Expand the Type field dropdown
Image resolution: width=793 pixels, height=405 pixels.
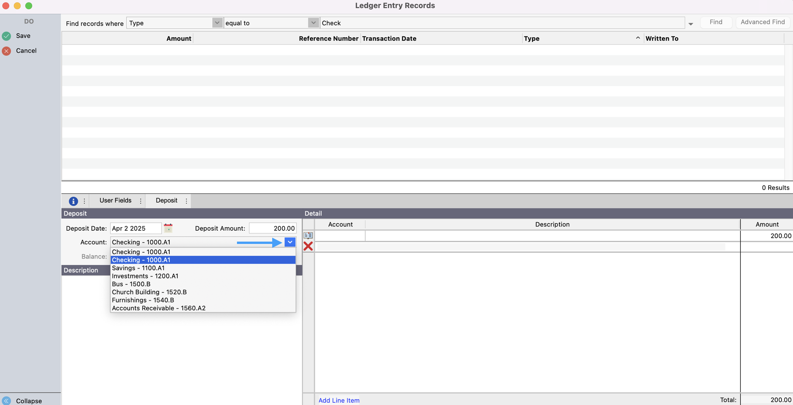coord(217,23)
